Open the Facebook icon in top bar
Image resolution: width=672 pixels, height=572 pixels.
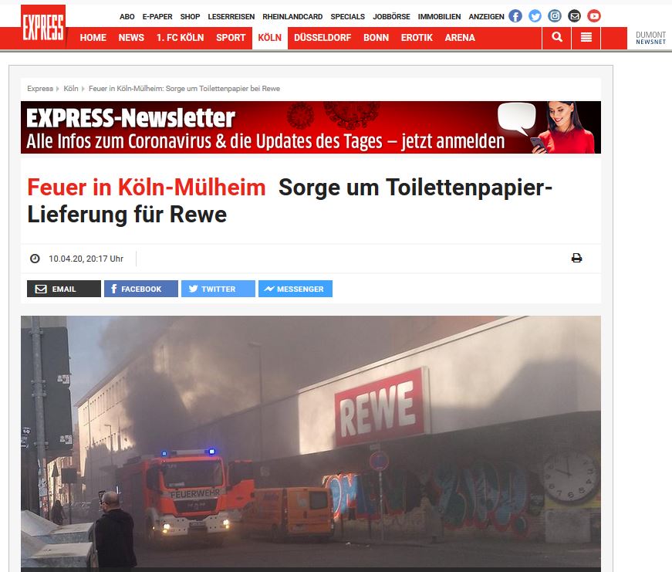[515, 16]
